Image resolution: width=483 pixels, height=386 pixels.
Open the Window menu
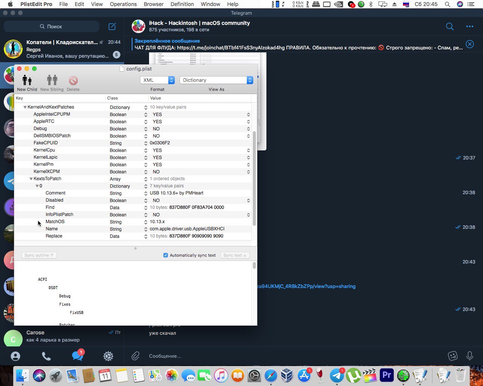coord(210,4)
